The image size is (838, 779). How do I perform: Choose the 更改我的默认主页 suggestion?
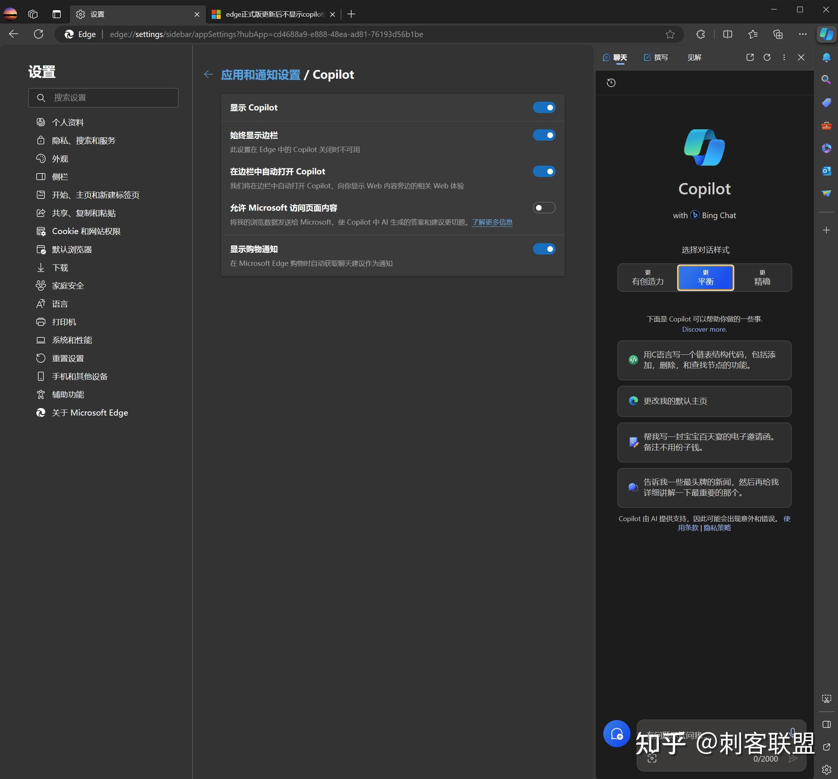coord(704,401)
